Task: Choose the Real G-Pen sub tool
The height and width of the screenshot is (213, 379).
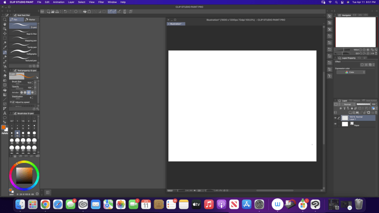Action: (23, 32)
